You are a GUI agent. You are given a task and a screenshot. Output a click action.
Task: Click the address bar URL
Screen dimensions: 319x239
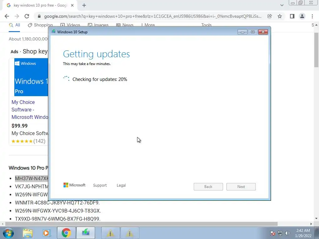tap(153, 16)
